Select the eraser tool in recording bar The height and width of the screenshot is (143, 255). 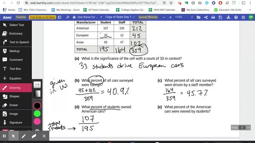[x=34, y=136]
